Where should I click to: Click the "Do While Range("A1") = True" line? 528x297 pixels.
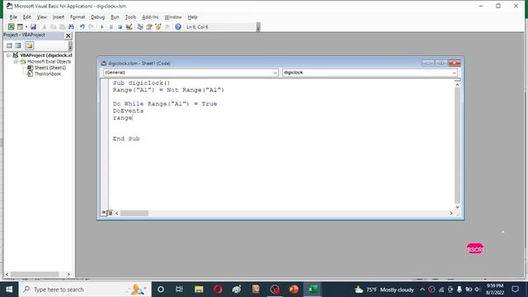[165, 104]
